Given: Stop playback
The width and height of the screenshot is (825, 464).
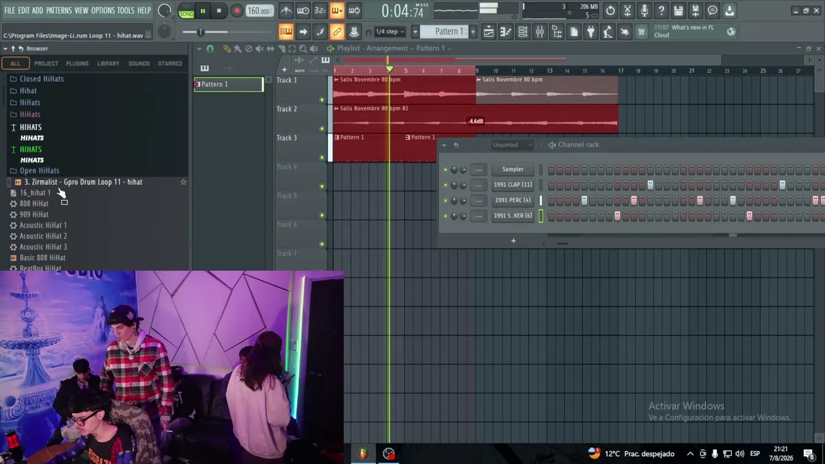Looking at the screenshot, I should pyautogui.click(x=219, y=10).
